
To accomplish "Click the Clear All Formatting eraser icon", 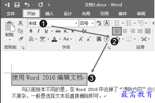I will [x=84, y=31].
